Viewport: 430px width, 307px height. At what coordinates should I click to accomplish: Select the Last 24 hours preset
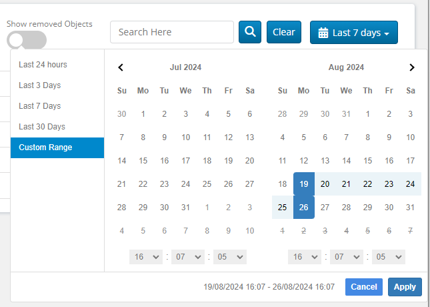43,65
